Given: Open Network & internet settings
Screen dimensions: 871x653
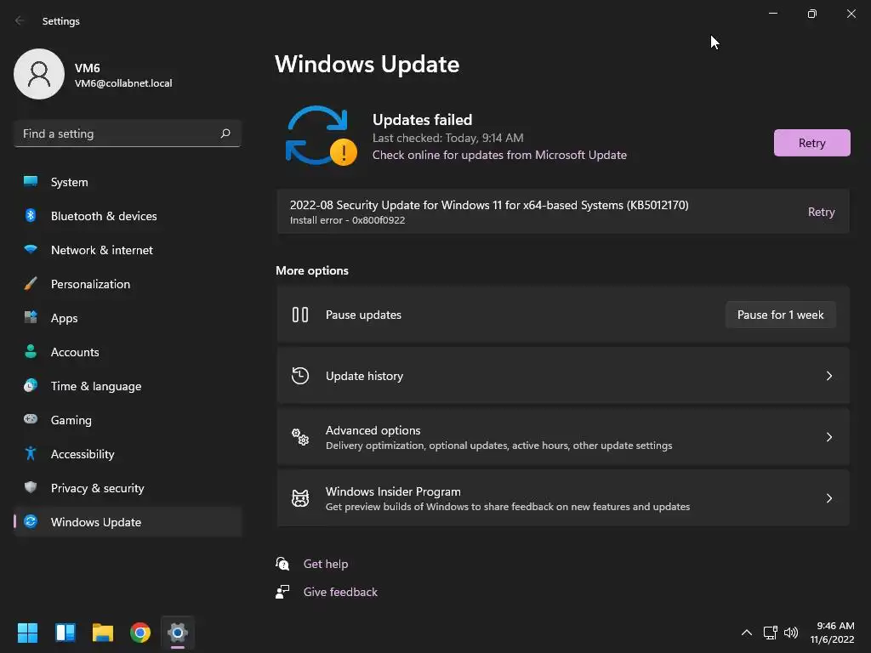Looking at the screenshot, I should pos(128,249).
